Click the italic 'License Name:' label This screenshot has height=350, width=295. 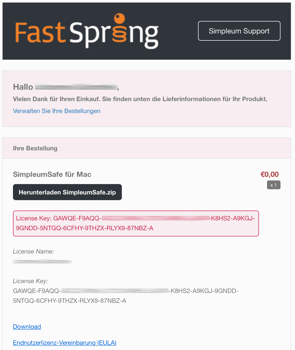click(x=33, y=251)
